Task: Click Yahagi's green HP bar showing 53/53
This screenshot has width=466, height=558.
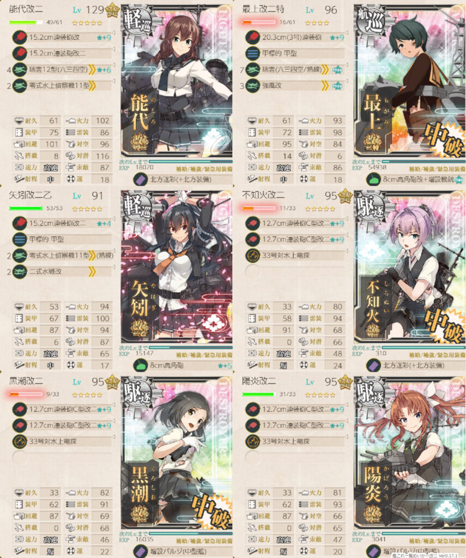Action: point(26,208)
